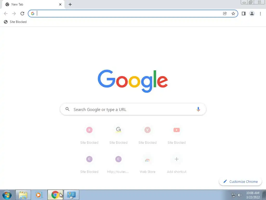Open Windows Explorer from the taskbar
This screenshot has height=200, width=266.
pyautogui.click(x=23, y=195)
